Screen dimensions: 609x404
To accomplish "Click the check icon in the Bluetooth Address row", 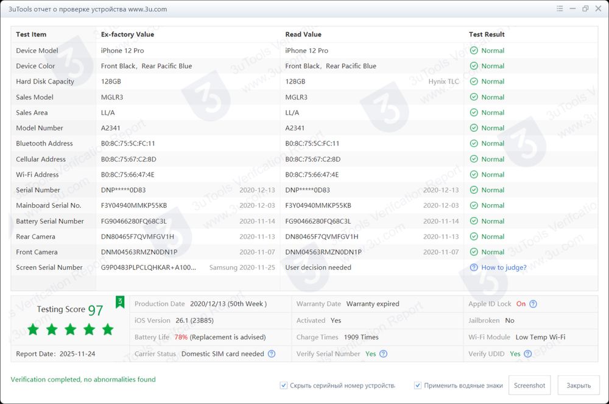I will click(x=474, y=143).
